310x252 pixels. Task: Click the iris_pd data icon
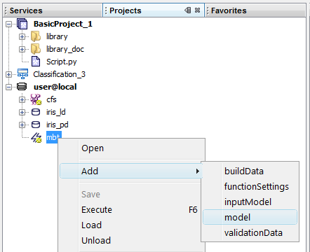pyautogui.click(x=36, y=125)
